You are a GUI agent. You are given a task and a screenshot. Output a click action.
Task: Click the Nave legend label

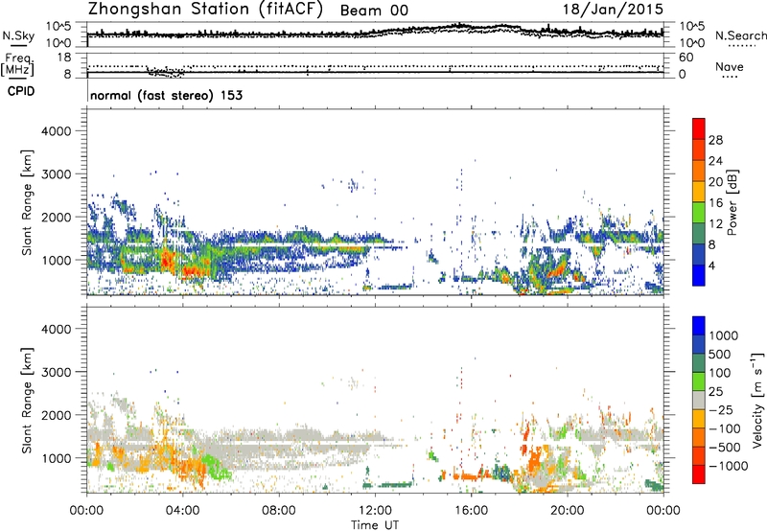pos(730,66)
